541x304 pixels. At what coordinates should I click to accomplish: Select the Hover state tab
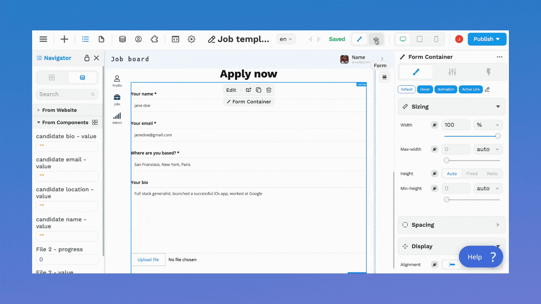click(x=425, y=90)
